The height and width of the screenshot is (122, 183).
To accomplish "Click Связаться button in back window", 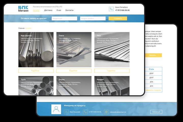I will point(156,112).
